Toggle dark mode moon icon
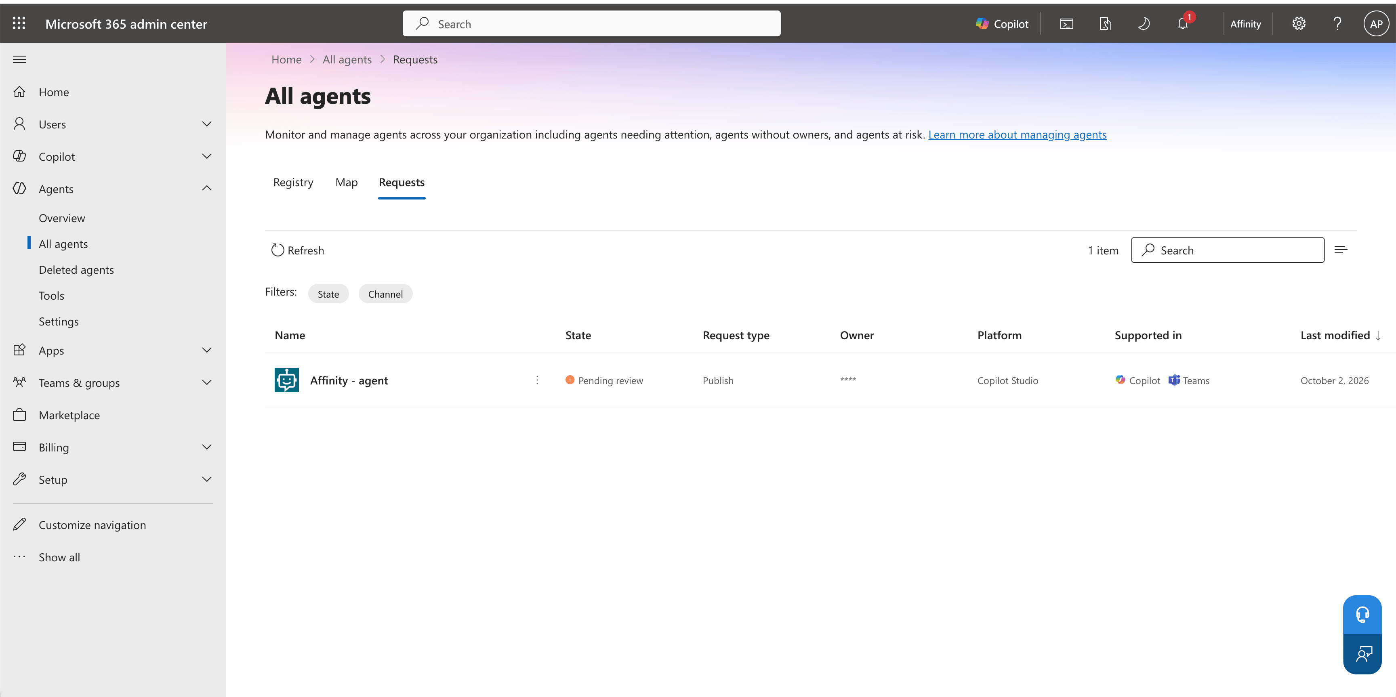 1144,23
